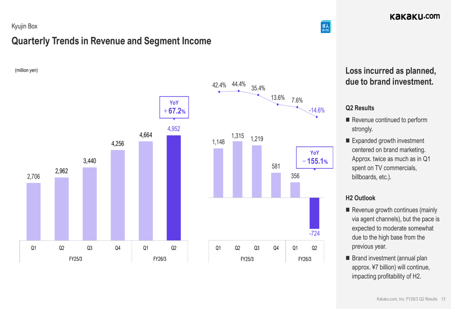Click the 44.4% margin line data point
This screenshot has height=309, width=451.
(239, 91)
